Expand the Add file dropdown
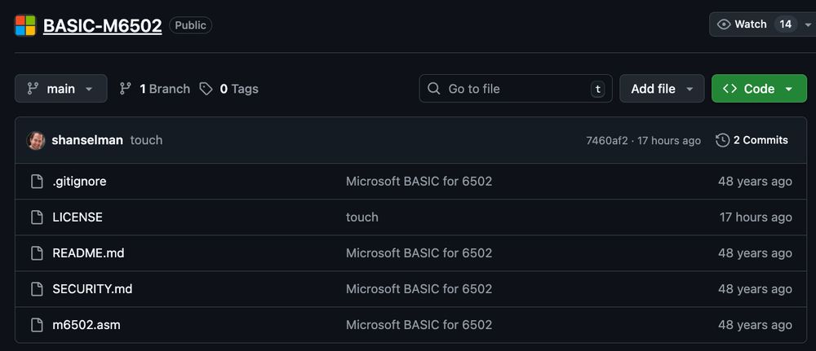 pyautogui.click(x=662, y=89)
